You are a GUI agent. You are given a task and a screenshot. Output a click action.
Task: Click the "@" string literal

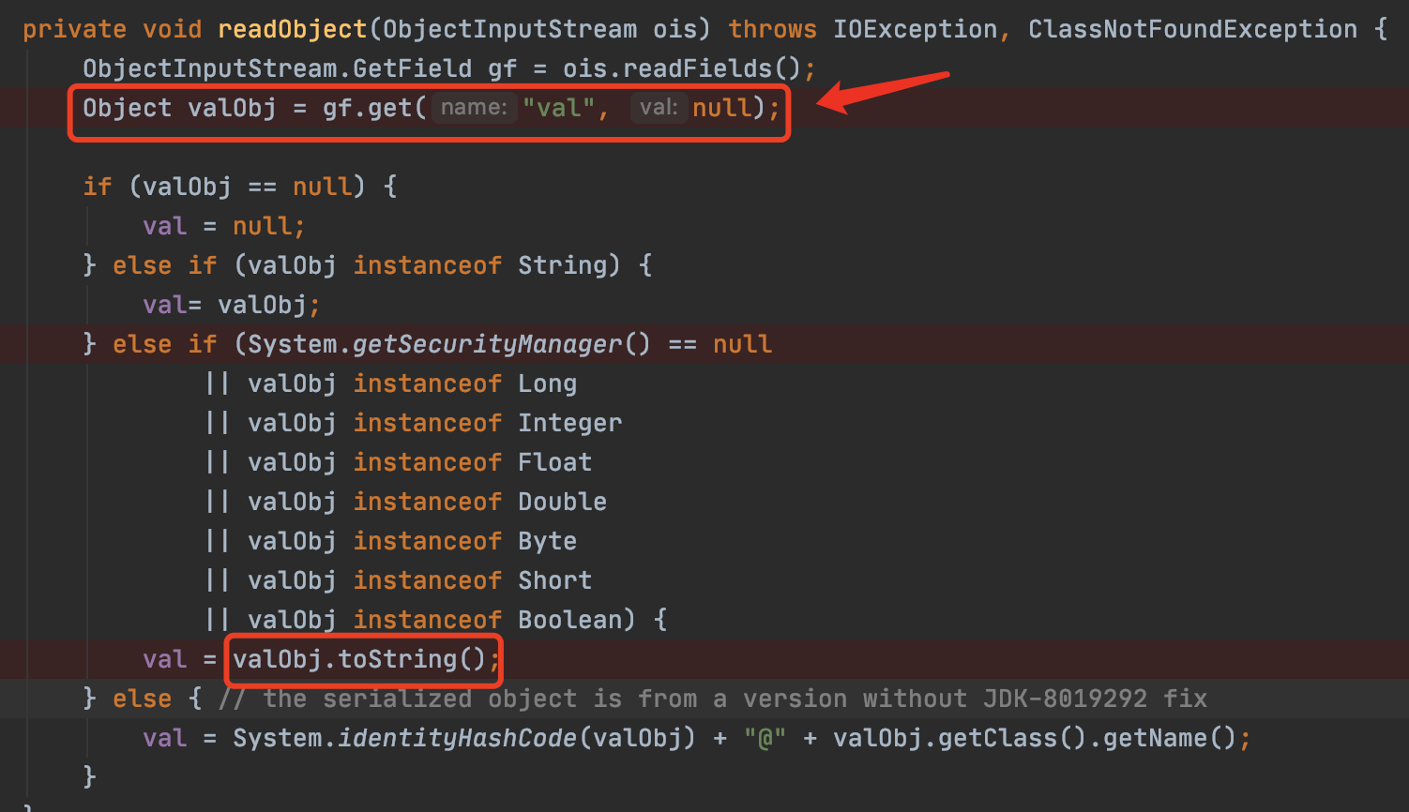[x=765, y=738]
